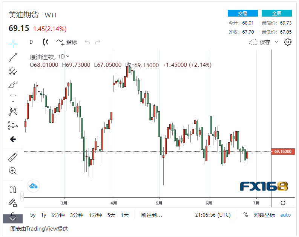Activate the zoom-in magnifier tool

(13, 171)
